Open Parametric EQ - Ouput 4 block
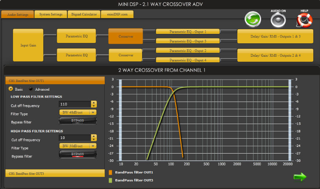 pyautogui.click(x=188, y=60)
